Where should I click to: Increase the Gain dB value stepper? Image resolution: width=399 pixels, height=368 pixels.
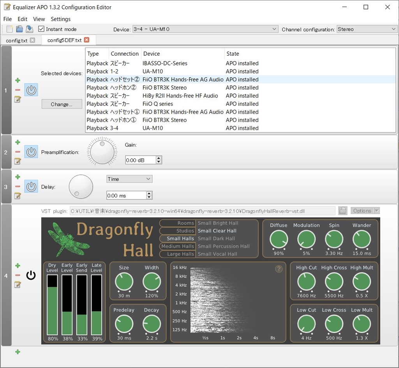(159, 158)
